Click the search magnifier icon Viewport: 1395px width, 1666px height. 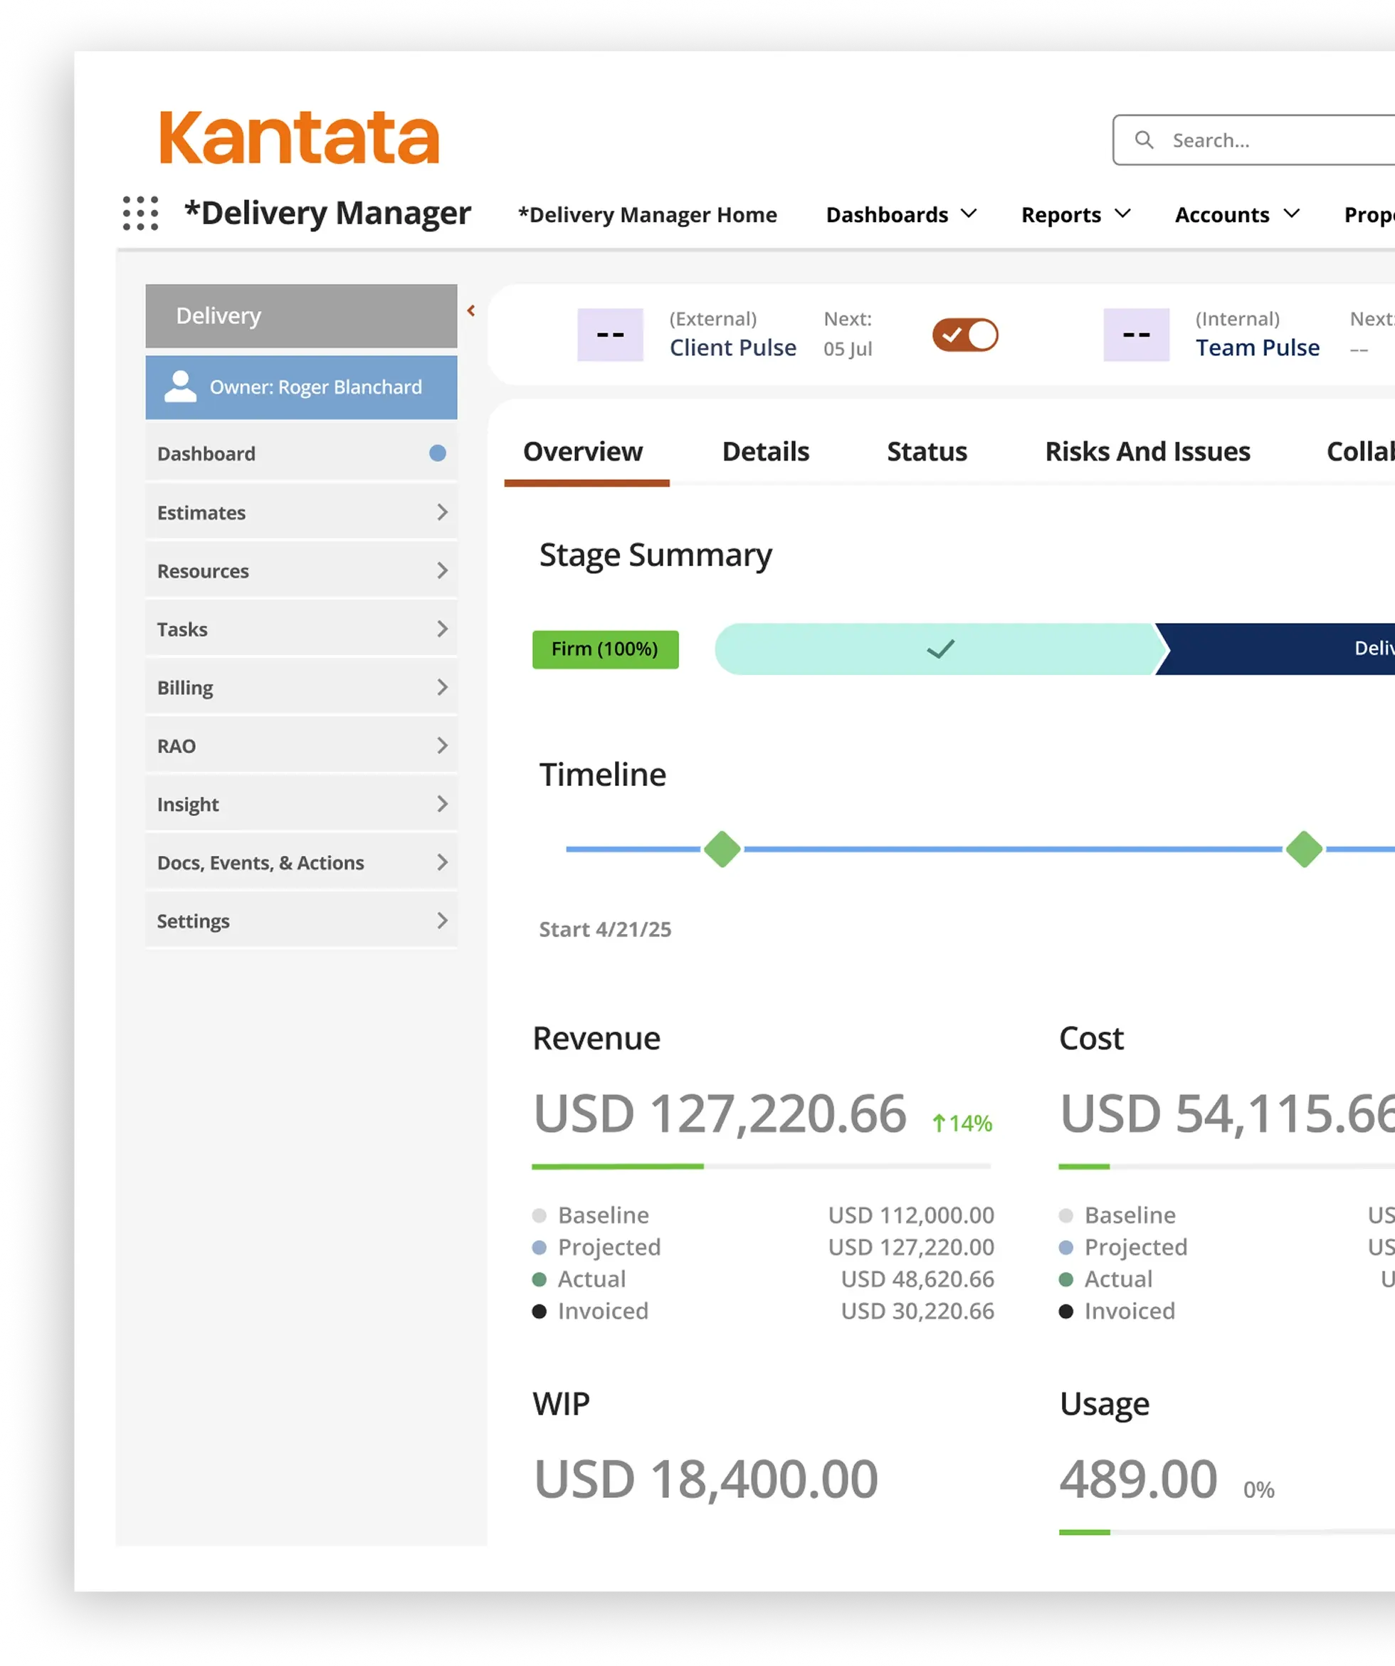click(x=1144, y=140)
